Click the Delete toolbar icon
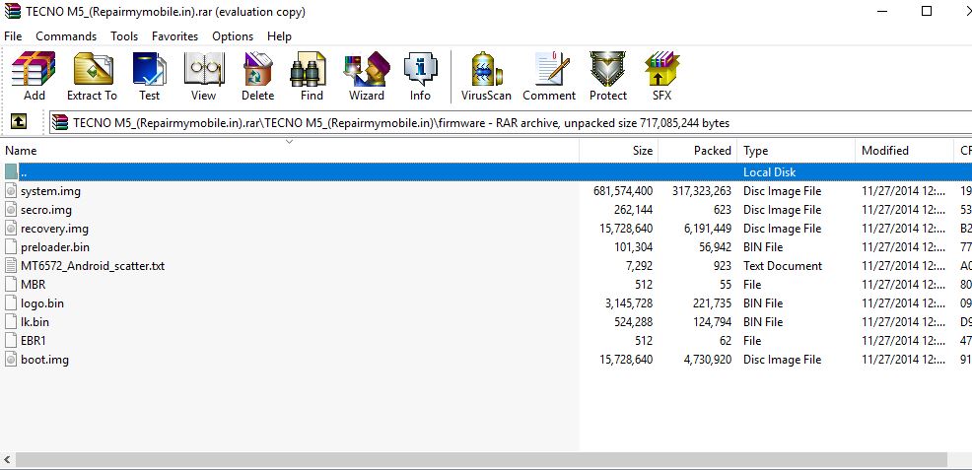972x470 pixels. [x=257, y=77]
